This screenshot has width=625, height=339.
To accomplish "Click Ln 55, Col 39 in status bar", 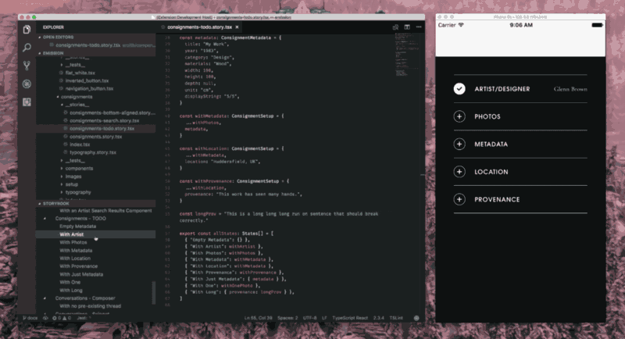I will pyautogui.click(x=258, y=318).
